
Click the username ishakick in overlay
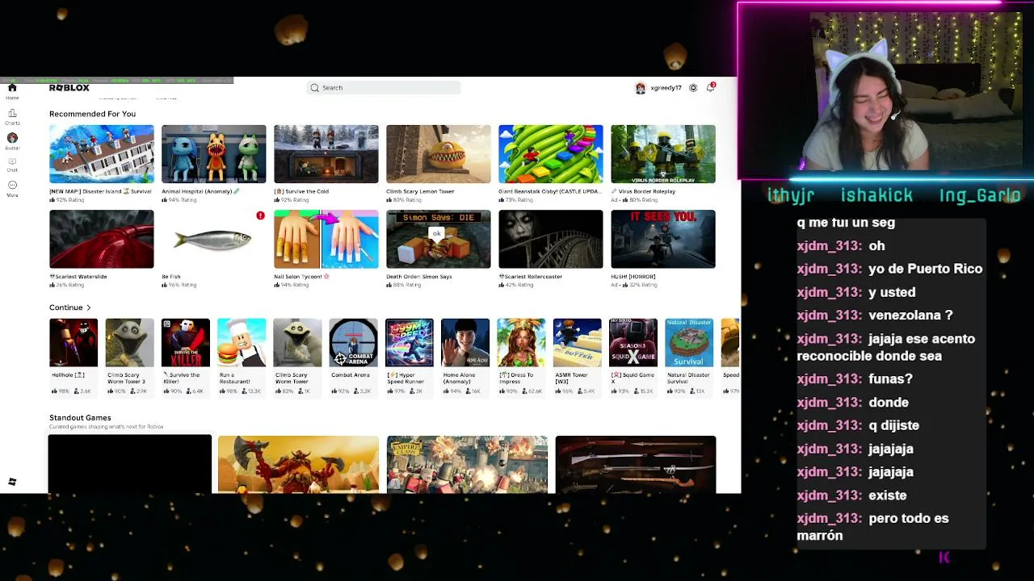(876, 195)
